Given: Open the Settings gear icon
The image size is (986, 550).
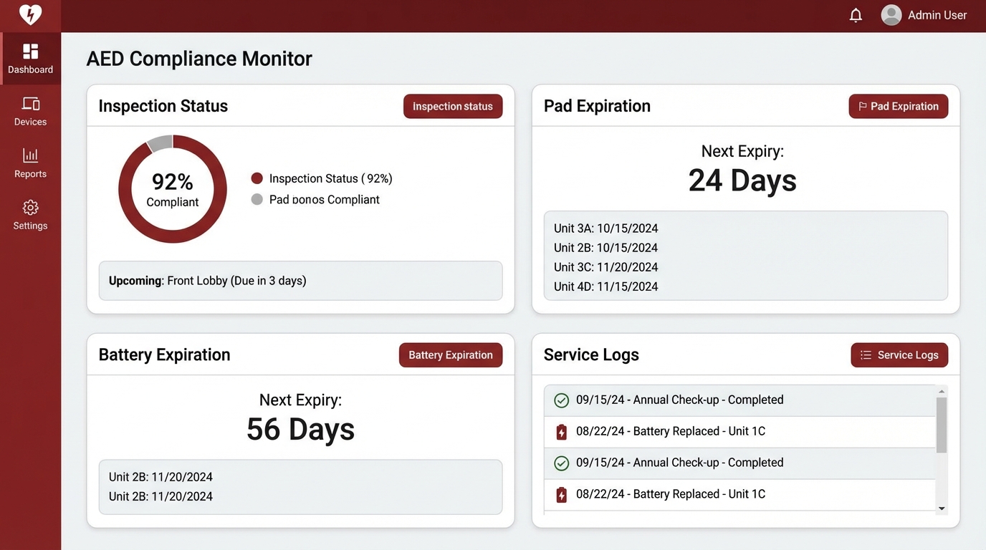Looking at the screenshot, I should pos(30,208).
